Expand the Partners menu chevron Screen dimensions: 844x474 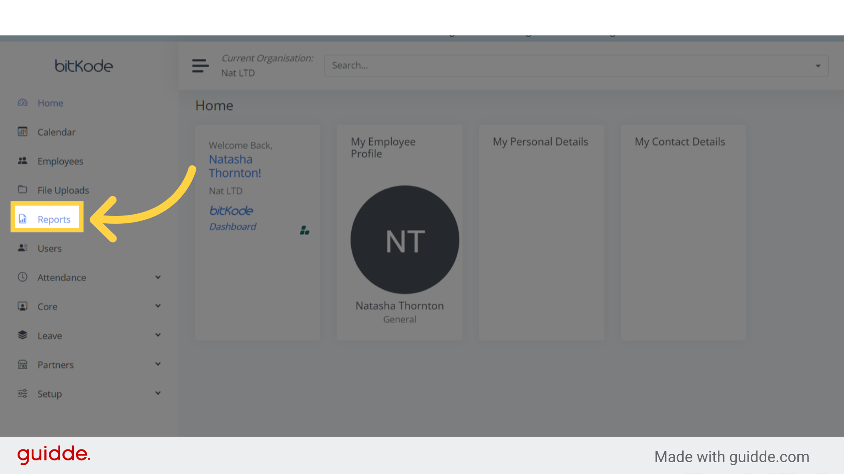[158, 364]
